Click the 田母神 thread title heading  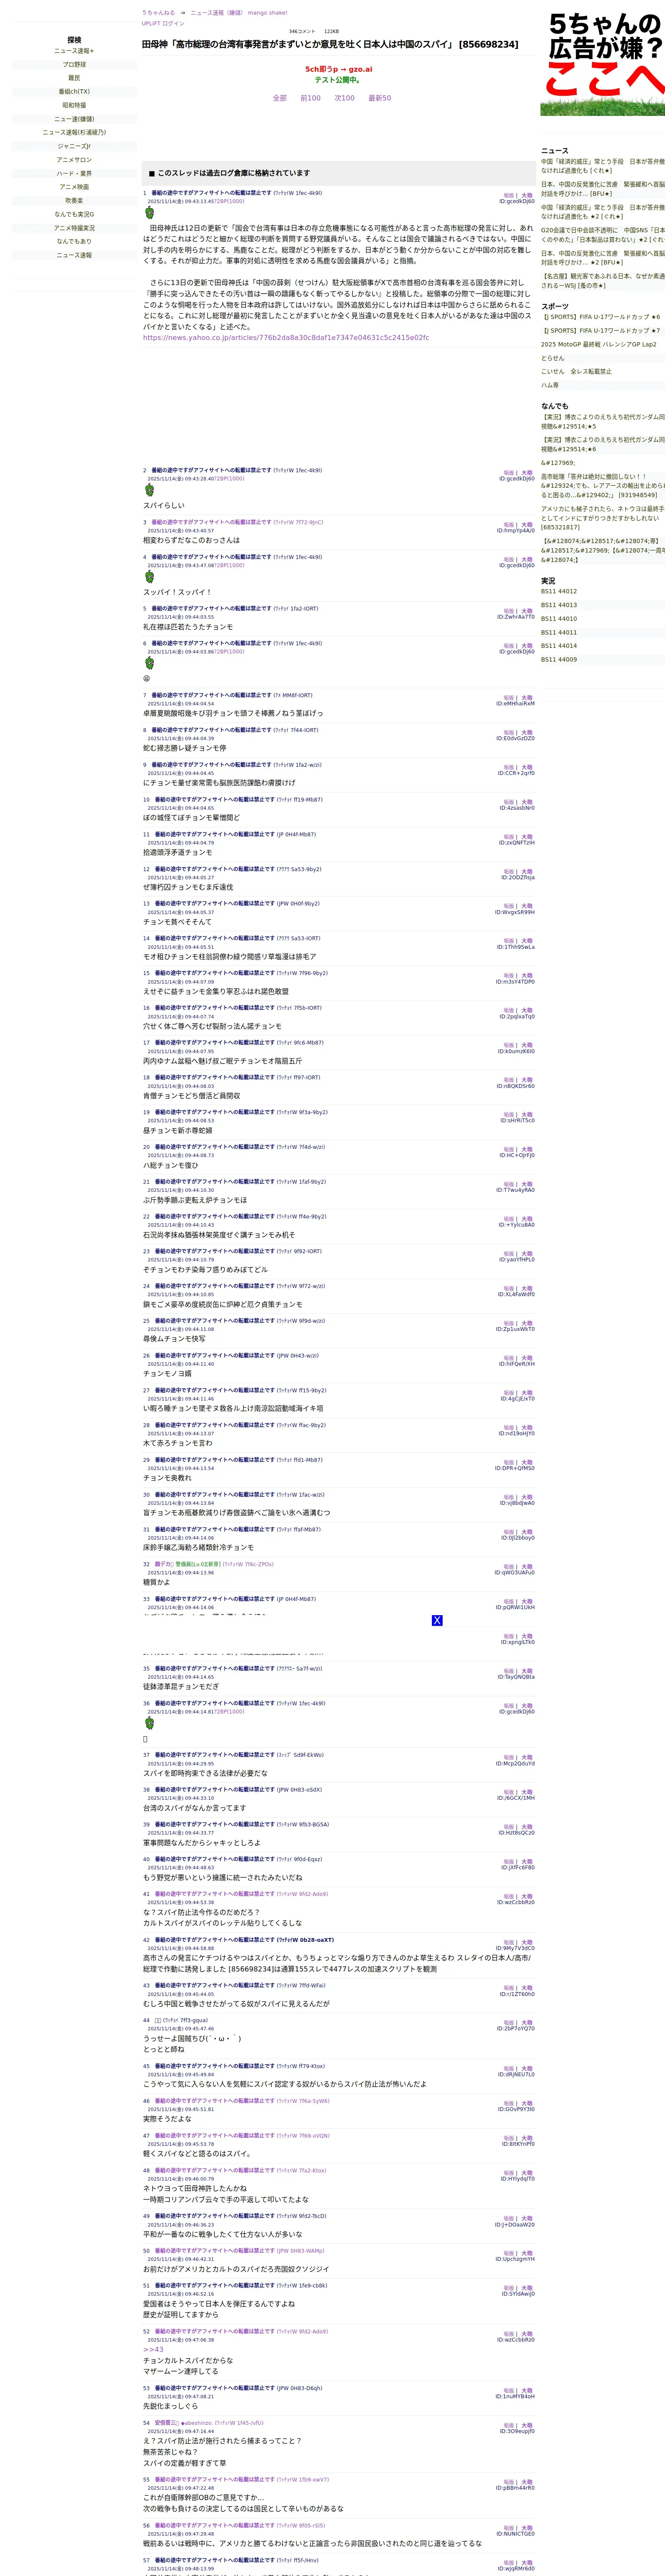[330, 44]
